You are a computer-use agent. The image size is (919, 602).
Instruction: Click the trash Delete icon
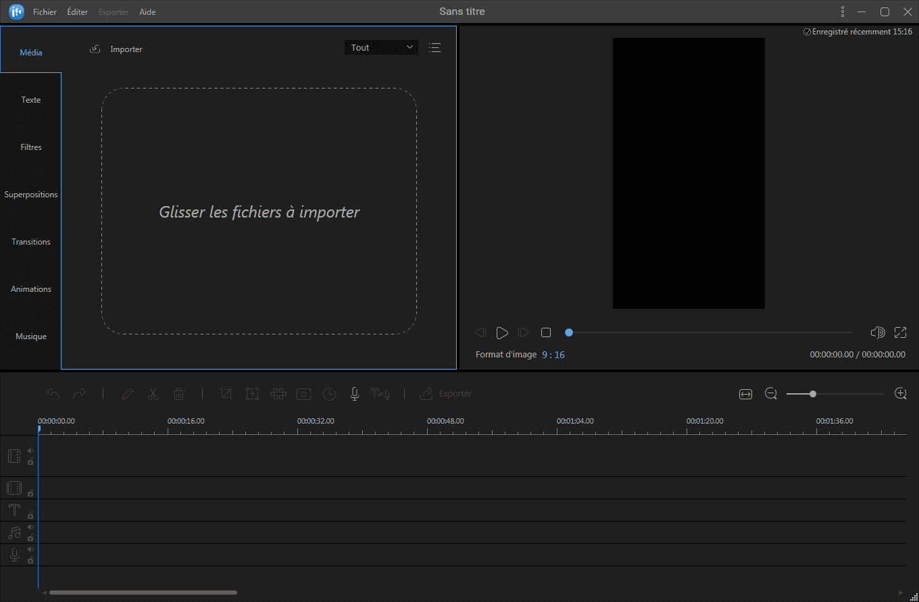click(x=178, y=393)
